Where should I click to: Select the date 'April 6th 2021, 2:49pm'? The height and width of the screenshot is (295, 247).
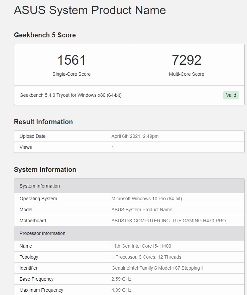point(135,136)
